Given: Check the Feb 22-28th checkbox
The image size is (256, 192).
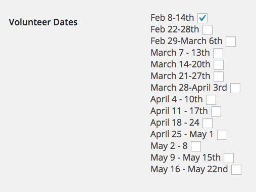Looking at the screenshot, I should 208,30.
